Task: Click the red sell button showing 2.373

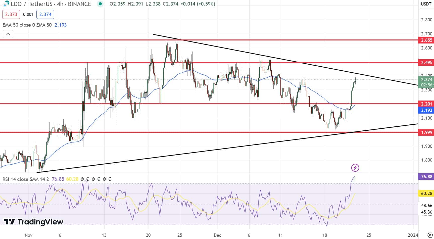Action: pos(11,14)
